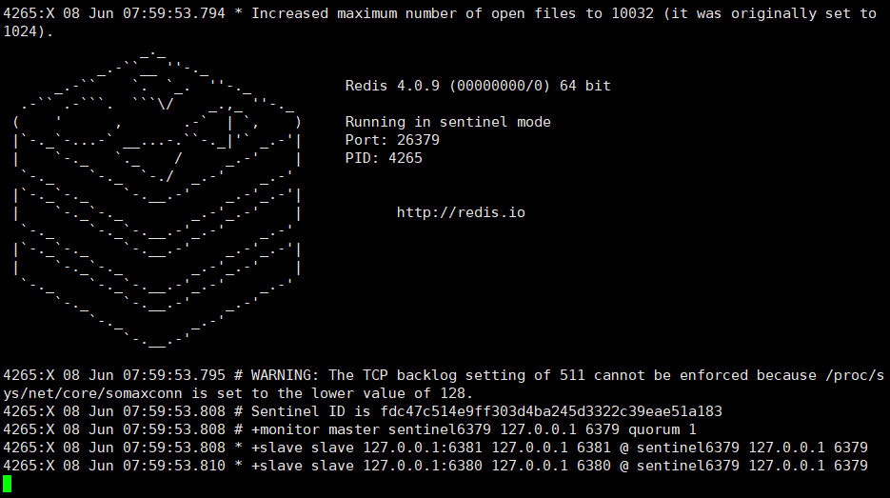Viewport: 890px width, 498px height.
Task: Click the Sentinel ID hash fdc47c514e9ff303d4ba245d3322c39eae51a183
Action: click(x=551, y=411)
